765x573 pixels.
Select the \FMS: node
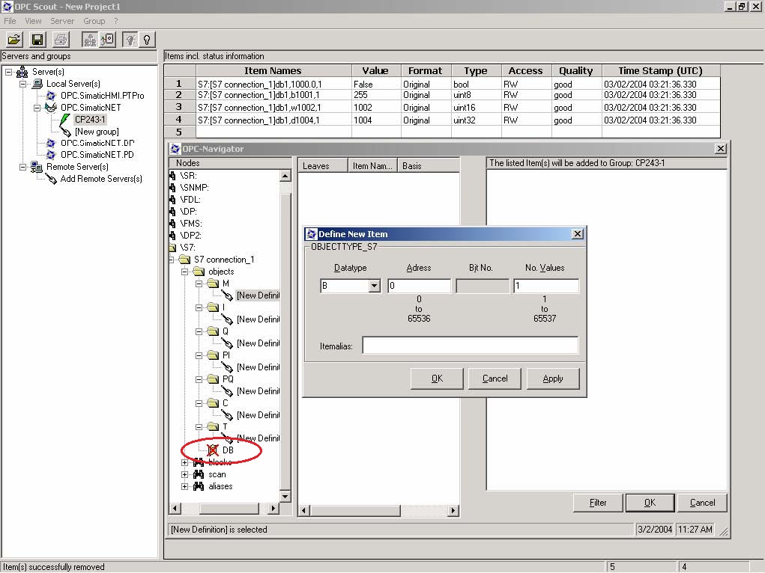[x=190, y=223]
